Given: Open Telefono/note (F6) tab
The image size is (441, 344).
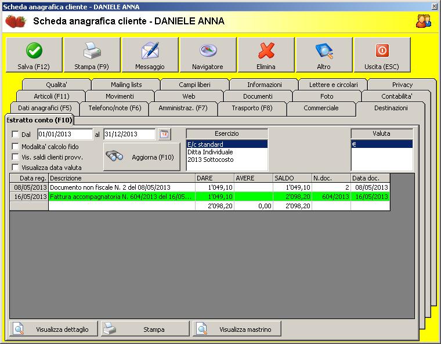Looking at the screenshot, I should pyautogui.click(x=115, y=108).
